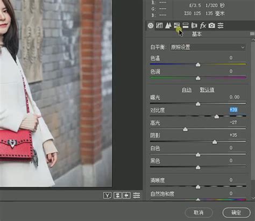Copy current settings to before

(126, 195)
